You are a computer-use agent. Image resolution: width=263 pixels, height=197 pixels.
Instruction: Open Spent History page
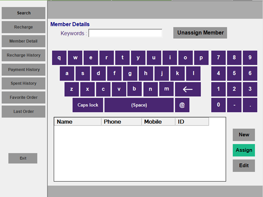[24, 83]
